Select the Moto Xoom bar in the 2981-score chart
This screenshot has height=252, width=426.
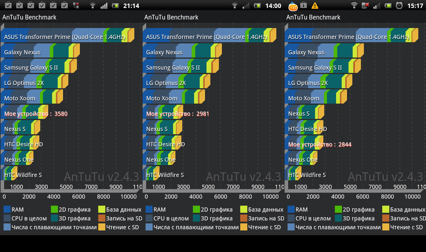pos(174,97)
